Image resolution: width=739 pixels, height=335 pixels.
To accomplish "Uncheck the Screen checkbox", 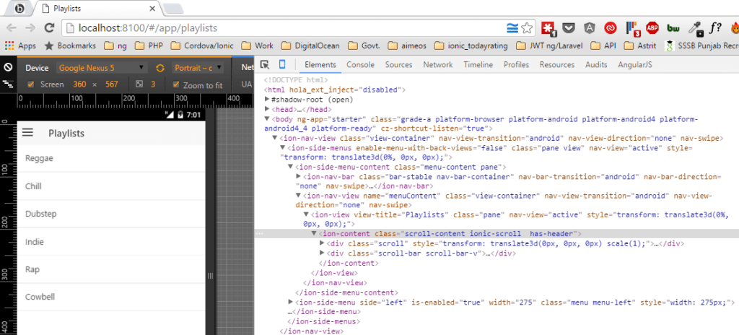I will (31, 84).
